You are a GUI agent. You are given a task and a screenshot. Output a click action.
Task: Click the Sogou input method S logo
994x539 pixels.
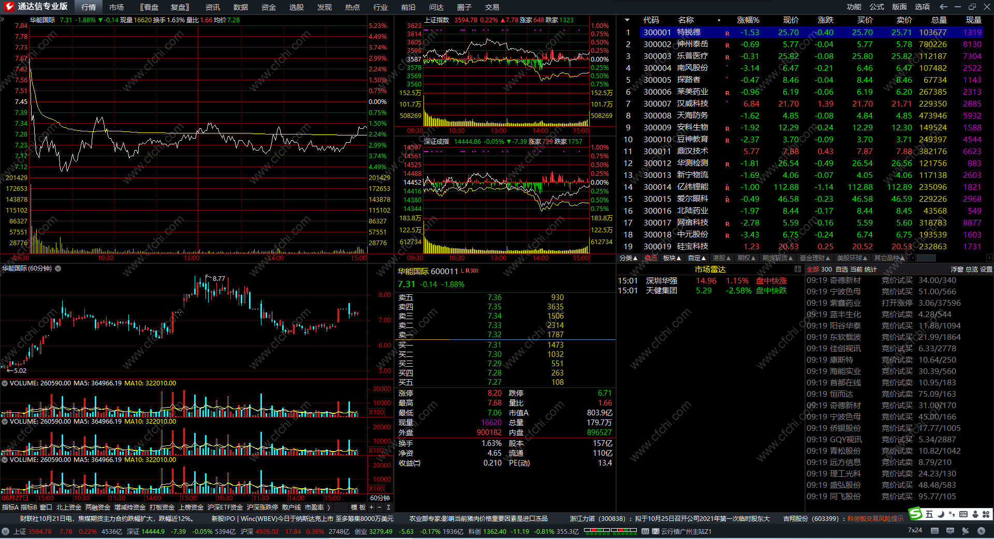916,514
